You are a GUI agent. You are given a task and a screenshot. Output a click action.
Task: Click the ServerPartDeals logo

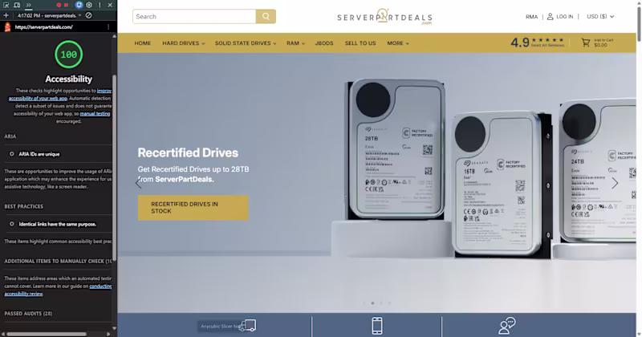pyautogui.click(x=384, y=16)
